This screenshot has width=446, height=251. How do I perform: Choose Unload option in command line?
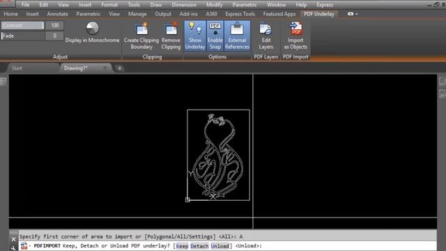click(x=220, y=246)
